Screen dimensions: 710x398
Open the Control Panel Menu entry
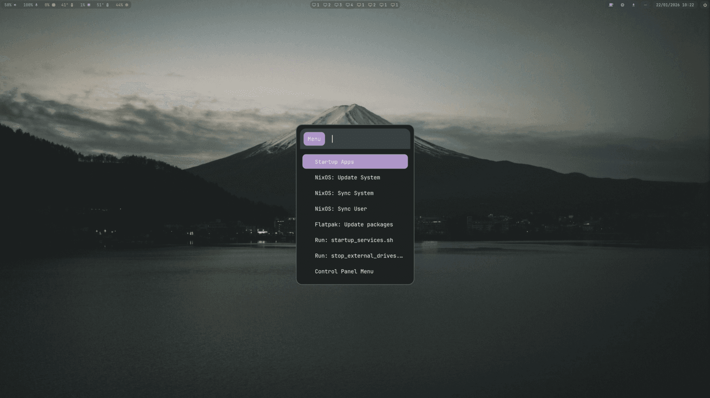(x=344, y=271)
